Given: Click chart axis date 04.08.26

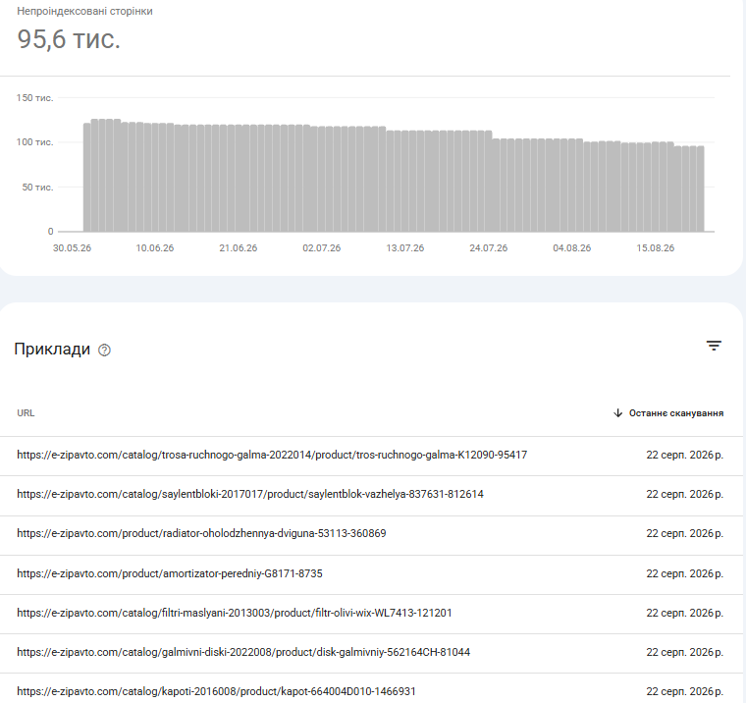Looking at the screenshot, I should click(x=572, y=248).
